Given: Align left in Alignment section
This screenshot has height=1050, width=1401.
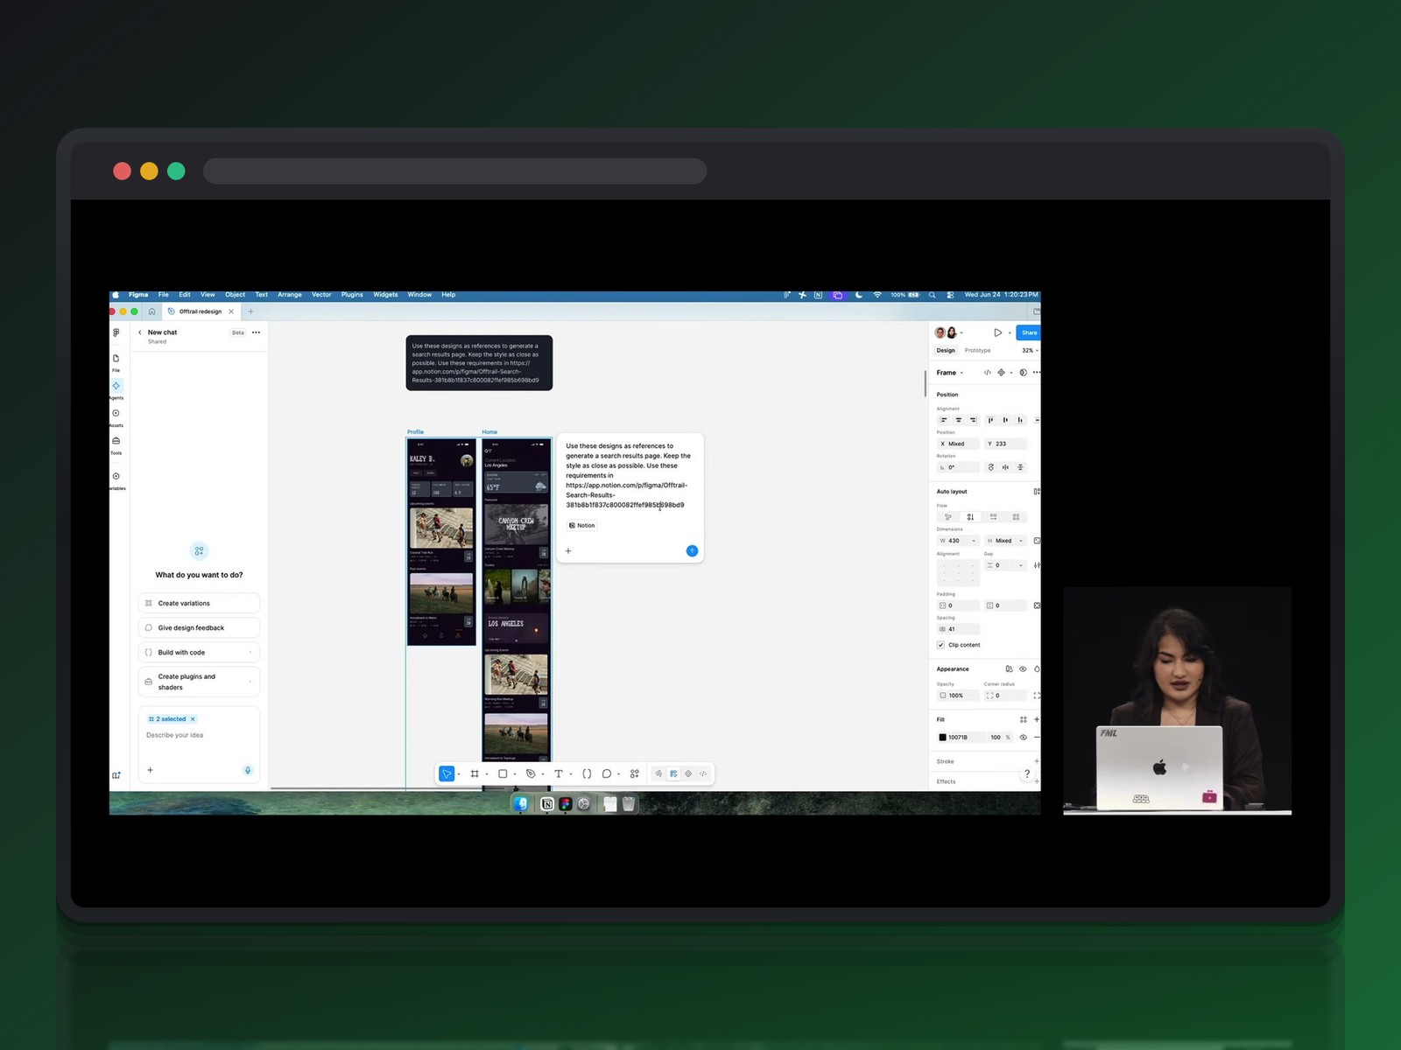Looking at the screenshot, I should (944, 420).
